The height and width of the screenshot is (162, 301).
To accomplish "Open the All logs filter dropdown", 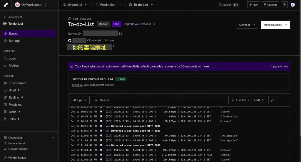I will (80, 100).
